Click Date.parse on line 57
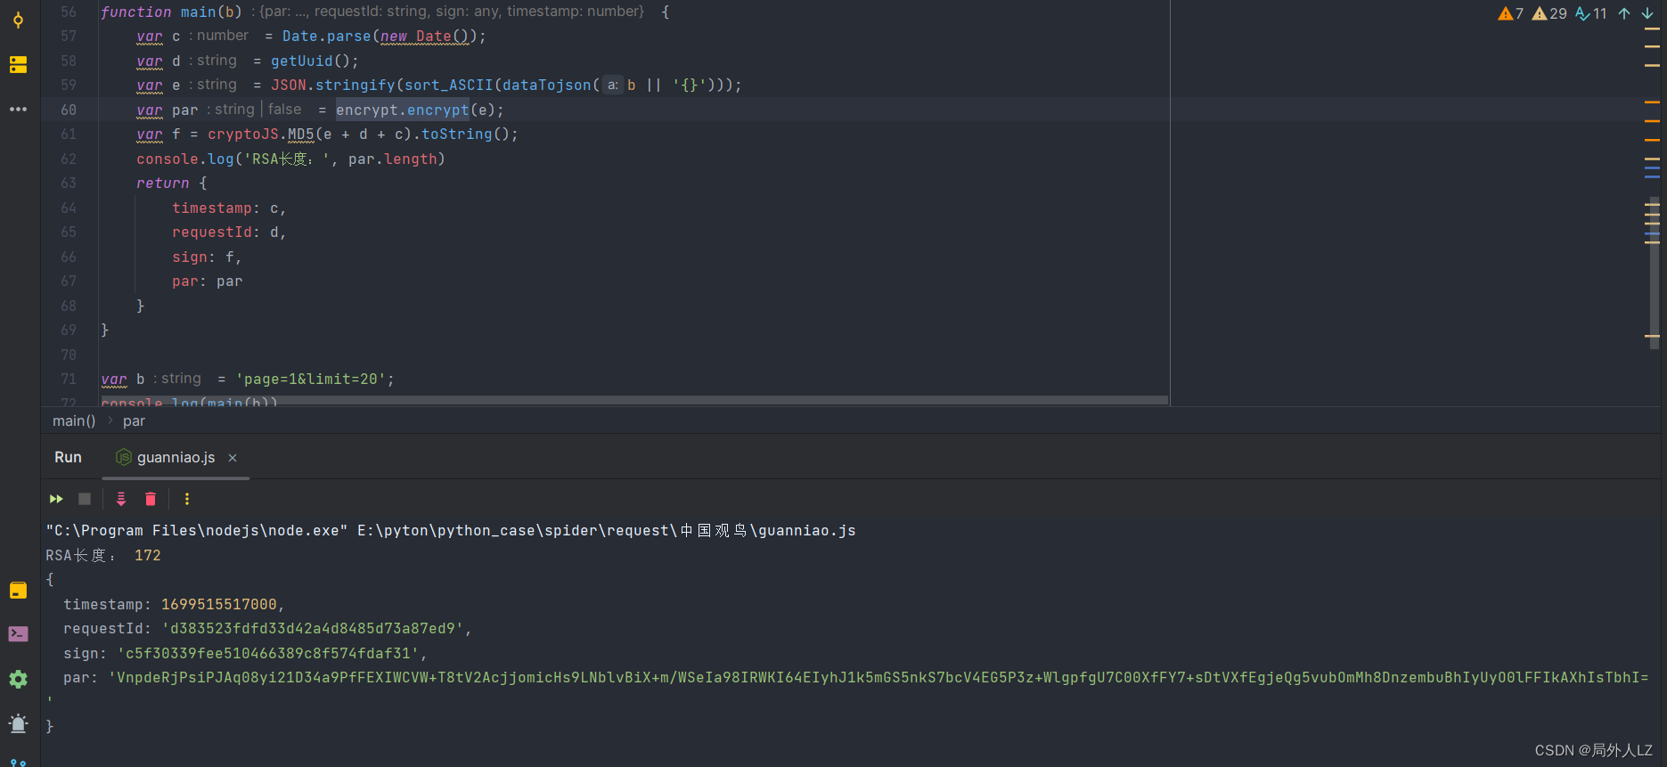 (326, 36)
